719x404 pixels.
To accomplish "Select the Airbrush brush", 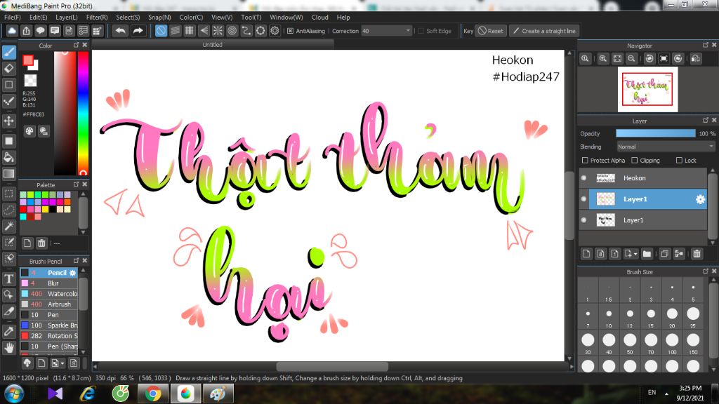I will 49,304.
